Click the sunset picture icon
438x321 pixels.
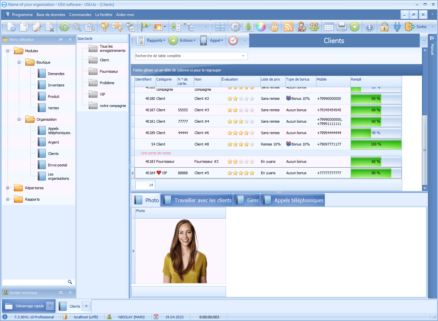(x=158, y=27)
